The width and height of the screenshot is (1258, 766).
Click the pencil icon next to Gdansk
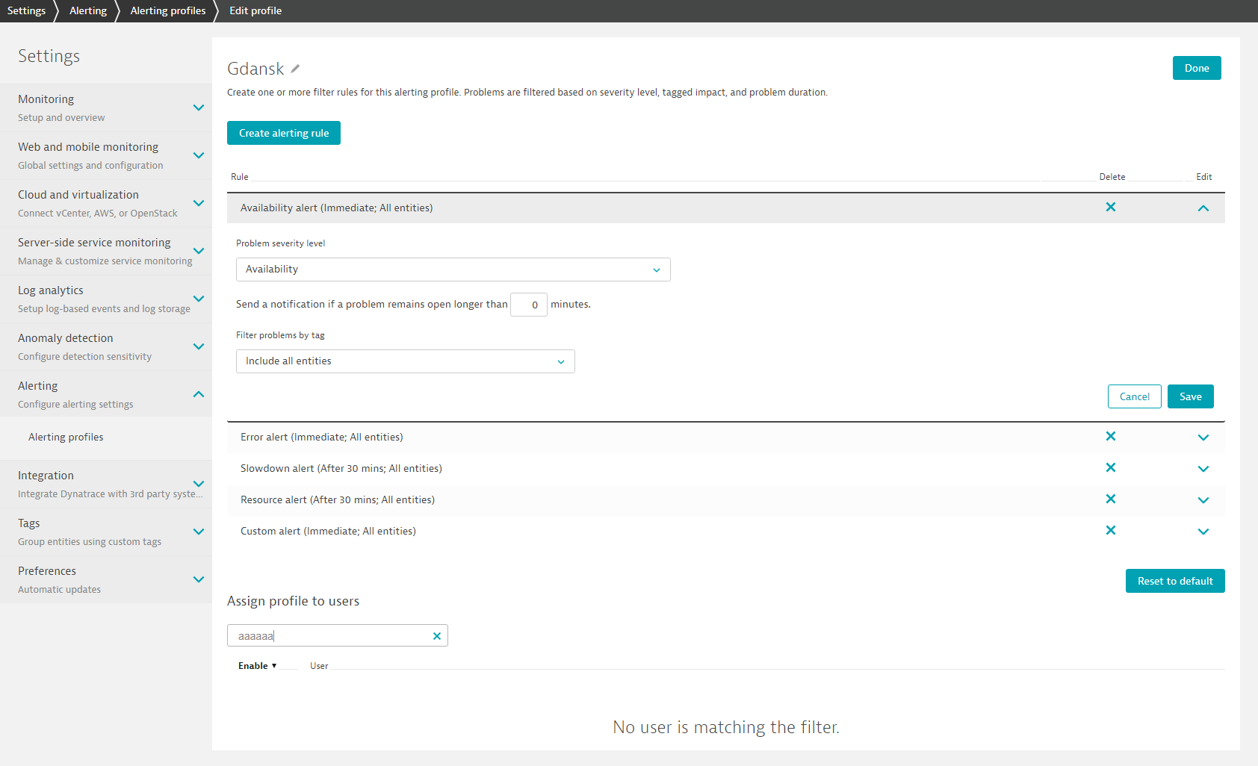tap(296, 69)
